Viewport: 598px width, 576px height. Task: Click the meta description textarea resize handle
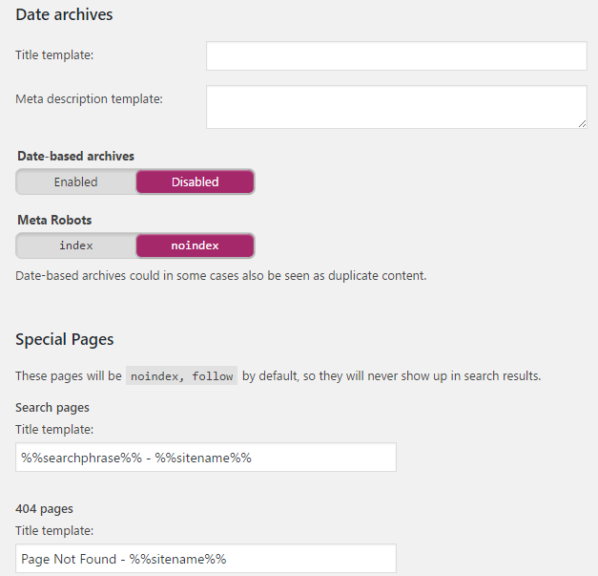(x=582, y=123)
